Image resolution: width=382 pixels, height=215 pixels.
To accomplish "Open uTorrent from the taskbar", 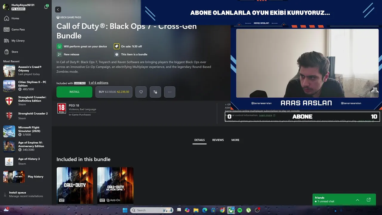I will pos(248,210).
